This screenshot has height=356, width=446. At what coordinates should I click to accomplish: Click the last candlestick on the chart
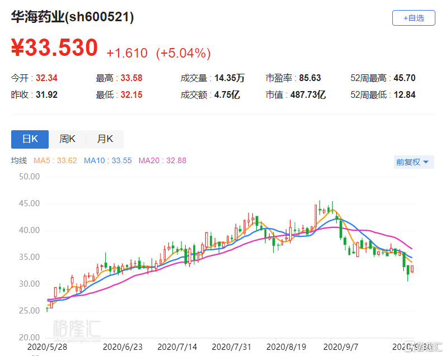click(x=412, y=269)
